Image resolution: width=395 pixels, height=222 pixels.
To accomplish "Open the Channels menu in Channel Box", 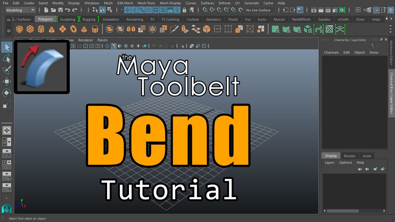I will point(331,52).
